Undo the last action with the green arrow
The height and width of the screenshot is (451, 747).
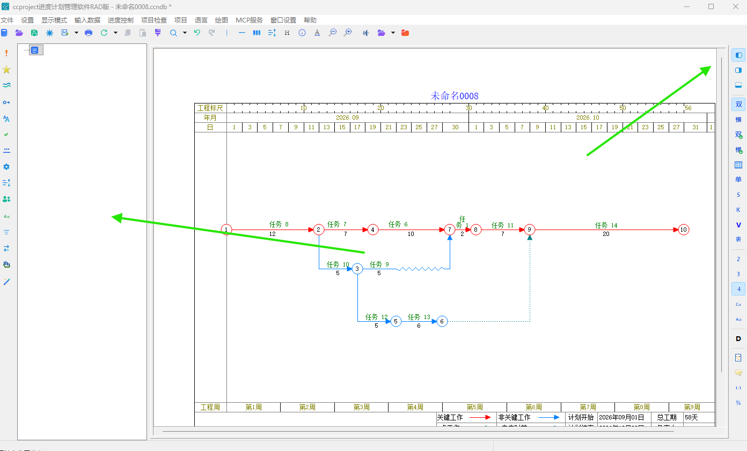[197, 33]
